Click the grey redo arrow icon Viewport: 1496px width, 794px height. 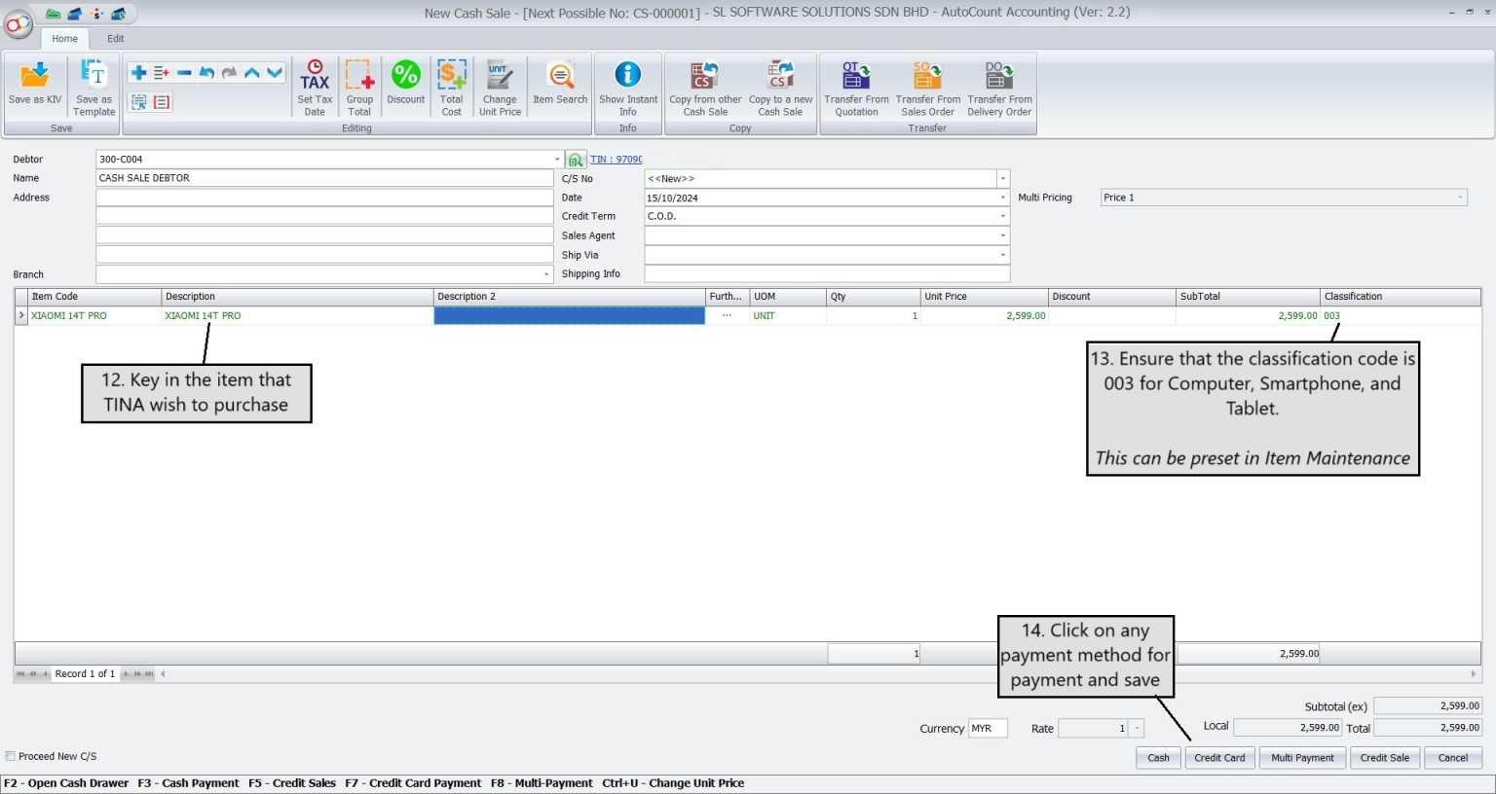[x=230, y=73]
